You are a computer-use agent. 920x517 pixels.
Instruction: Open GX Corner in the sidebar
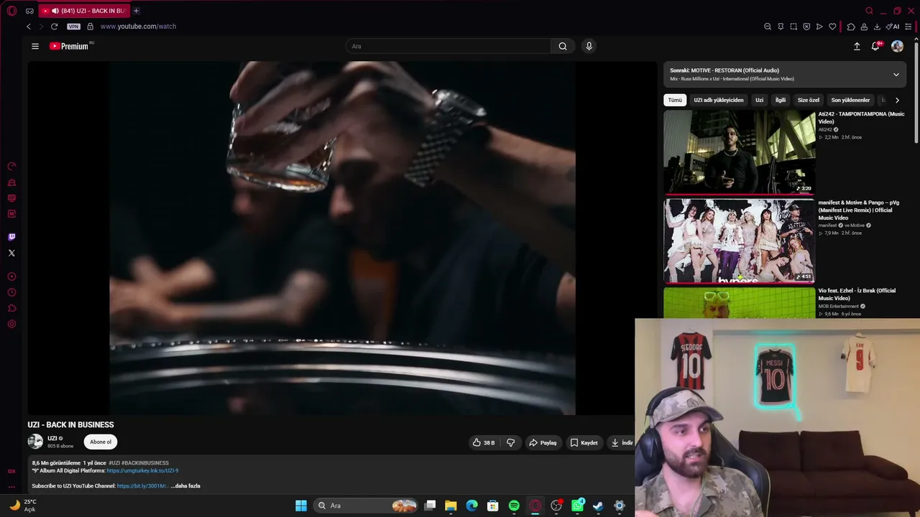11,471
